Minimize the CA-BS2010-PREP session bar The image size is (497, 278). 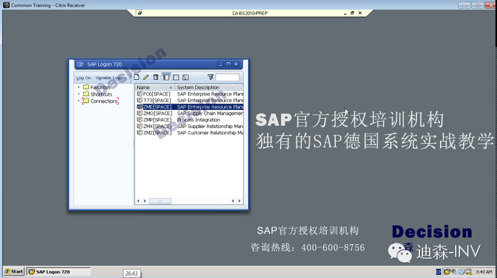click(x=345, y=13)
